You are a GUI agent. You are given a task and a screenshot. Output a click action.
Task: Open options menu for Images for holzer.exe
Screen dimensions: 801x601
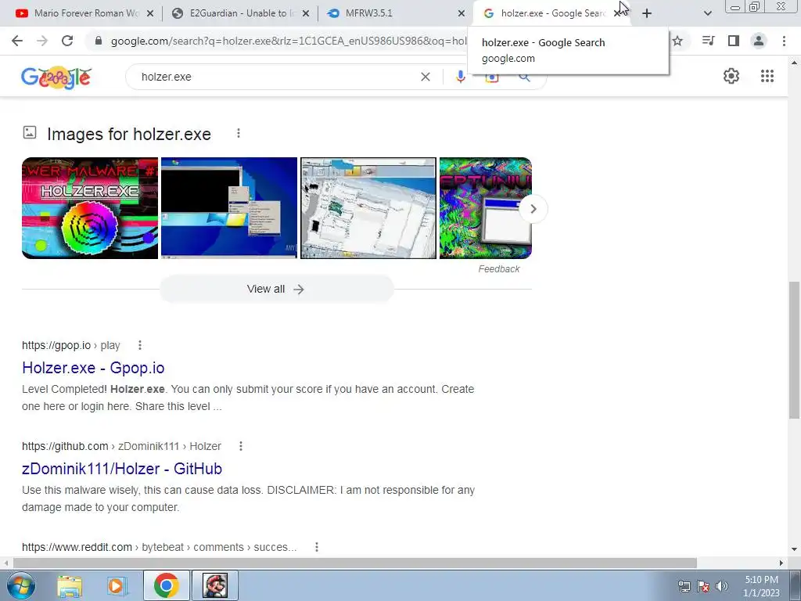click(238, 133)
